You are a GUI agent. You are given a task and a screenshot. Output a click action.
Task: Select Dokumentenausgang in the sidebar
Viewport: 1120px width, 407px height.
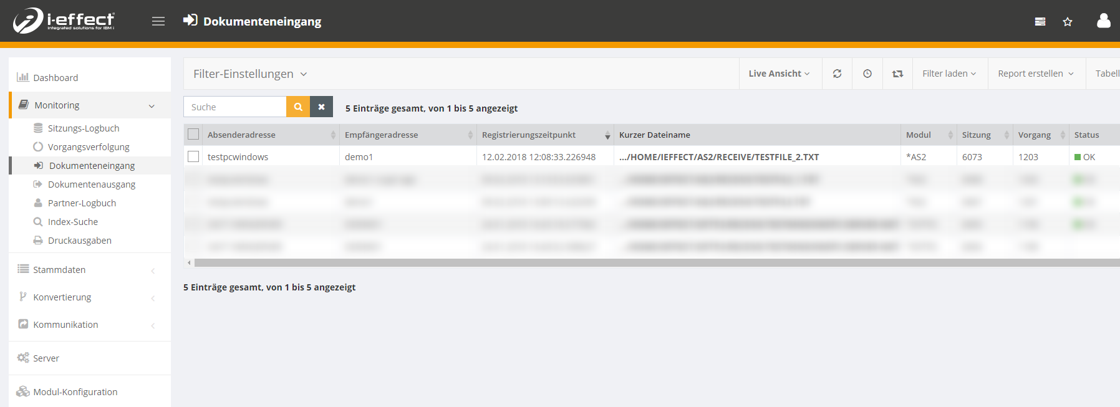point(91,184)
